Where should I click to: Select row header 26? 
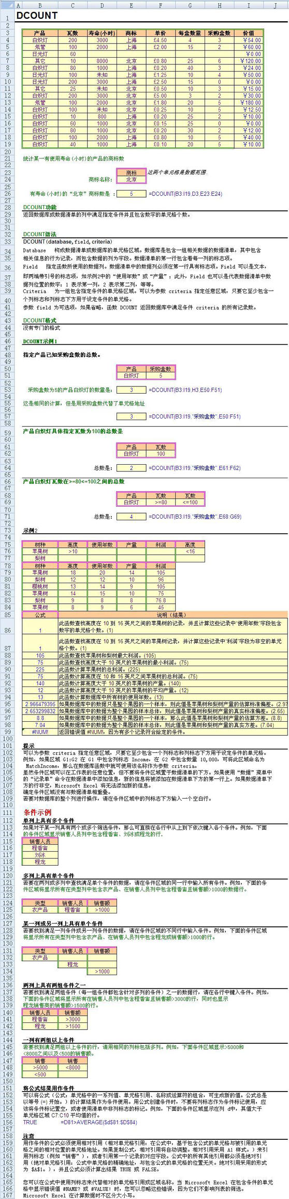click(7, 194)
